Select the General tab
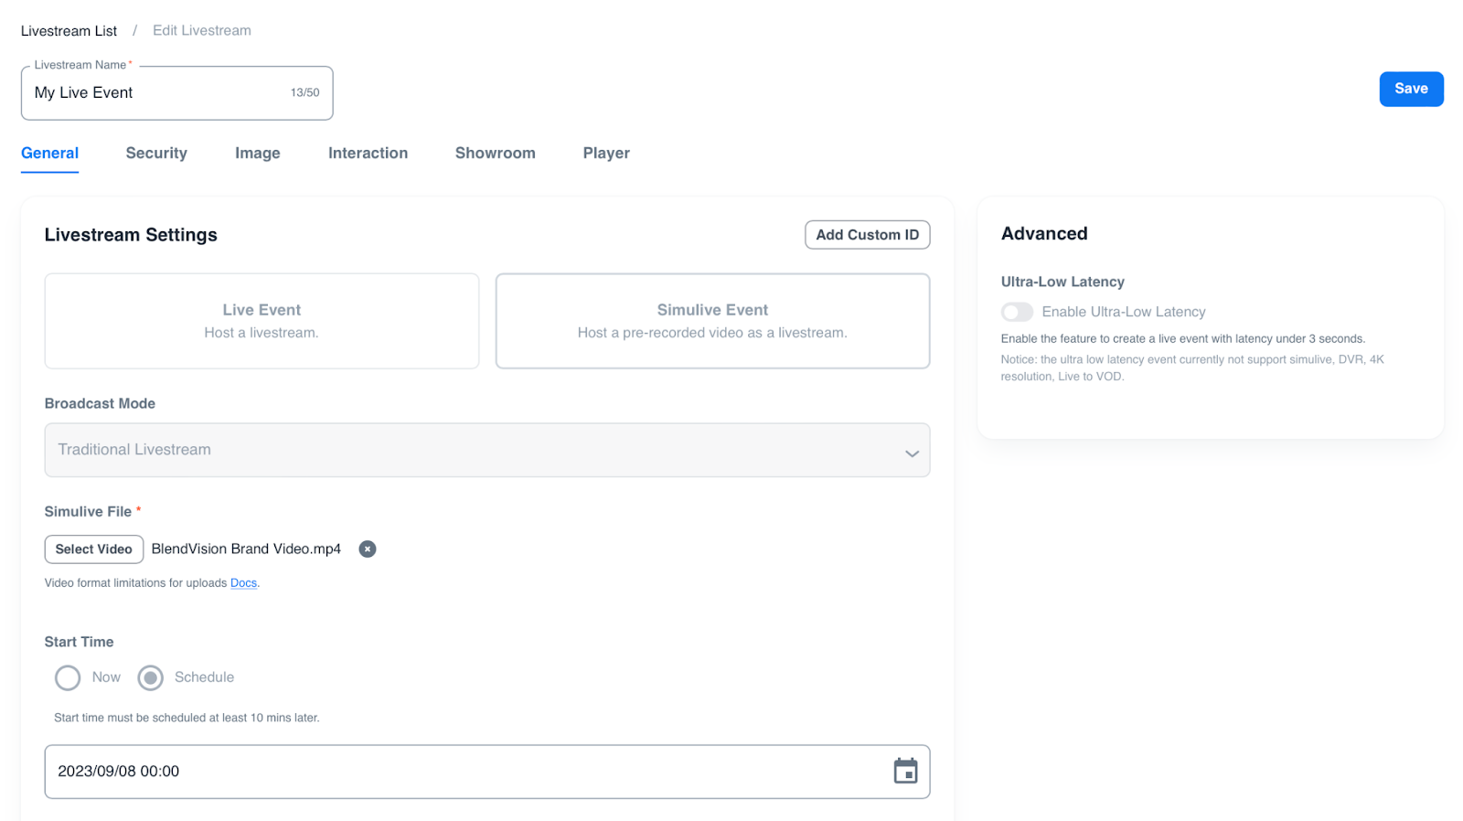 (49, 153)
